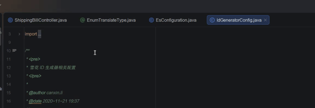Click the opening <pre> tag comment

click(x=35, y=59)
